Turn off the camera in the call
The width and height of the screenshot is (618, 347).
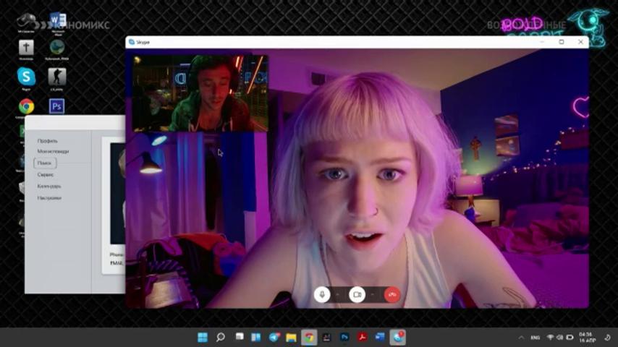coord(357,295)
